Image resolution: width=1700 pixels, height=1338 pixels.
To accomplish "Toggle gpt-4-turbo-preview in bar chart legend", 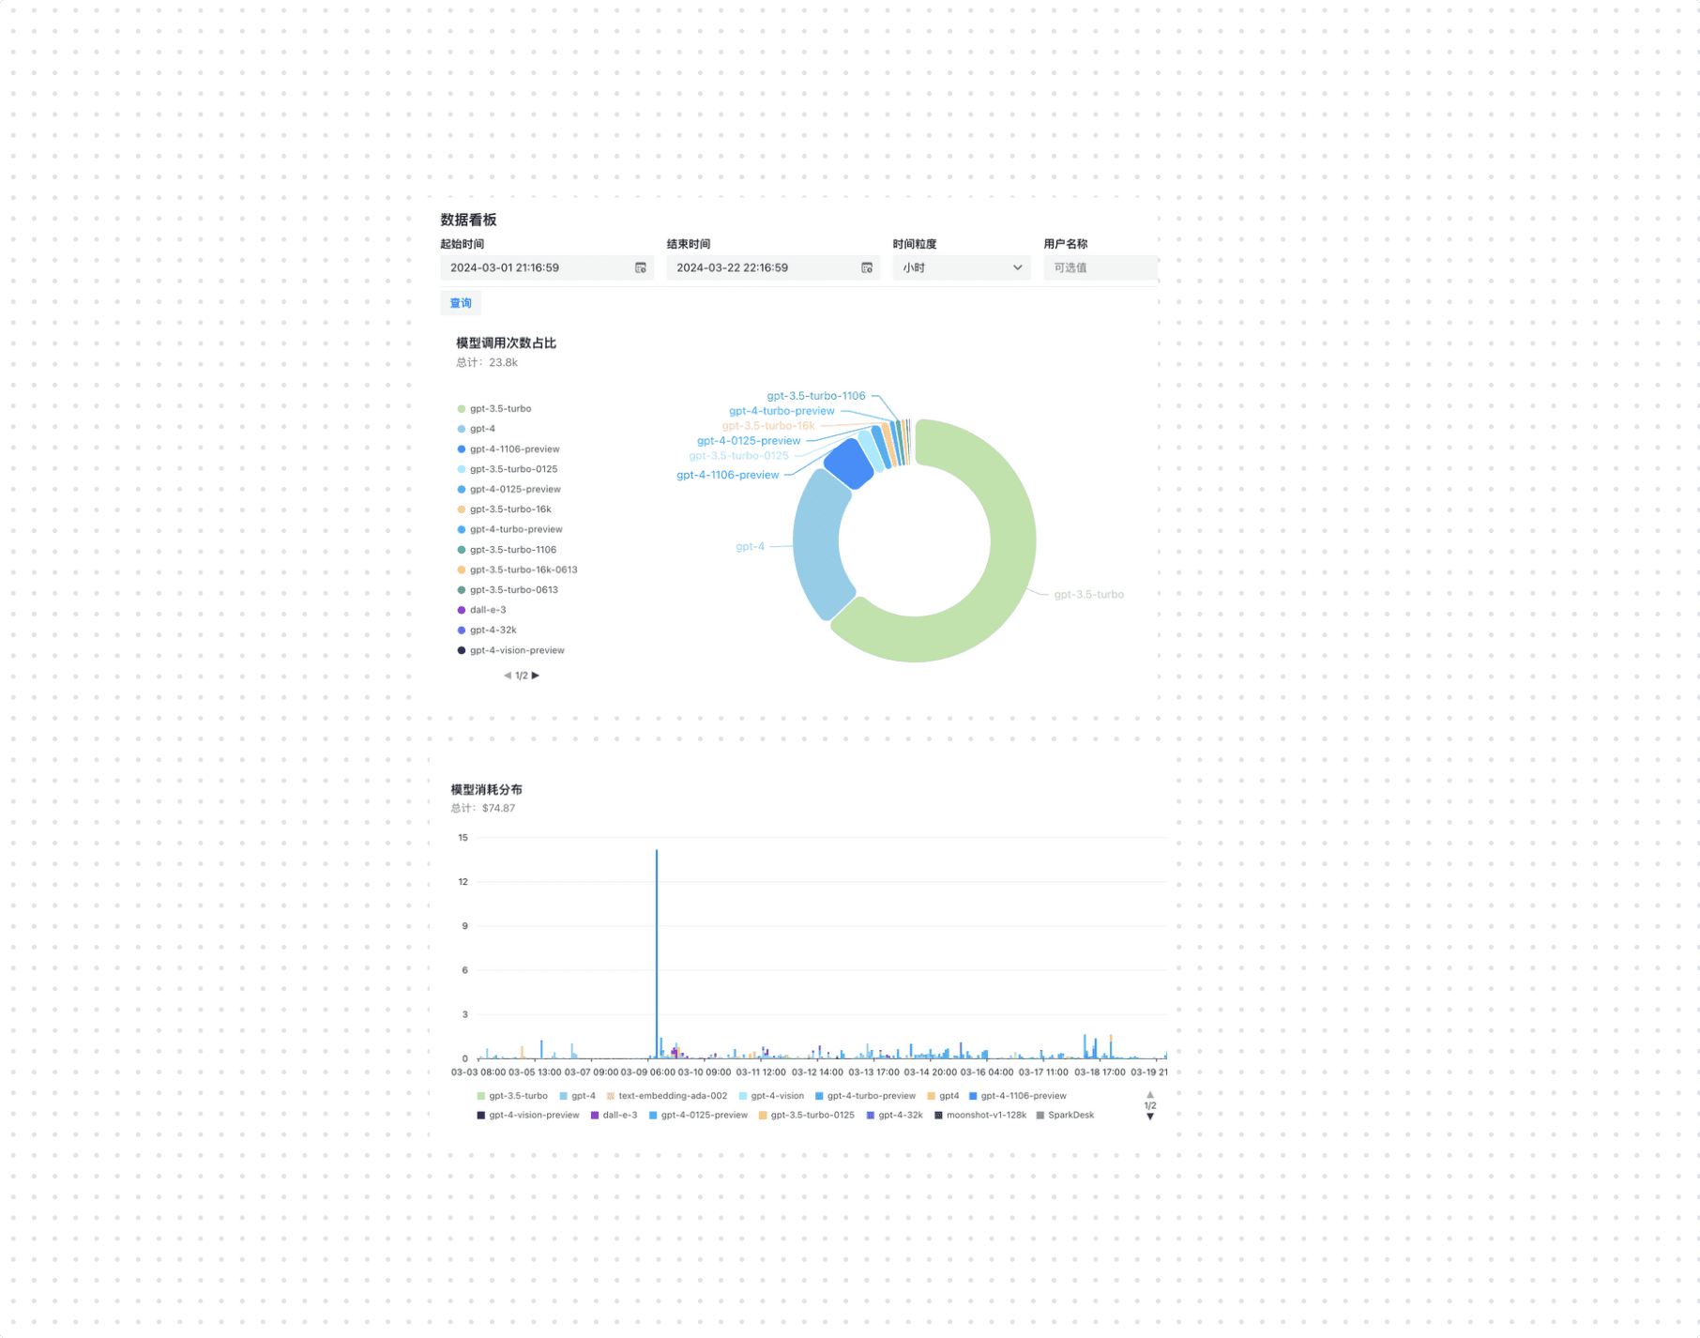I will pyautogui.click(x=865, y=1096).
